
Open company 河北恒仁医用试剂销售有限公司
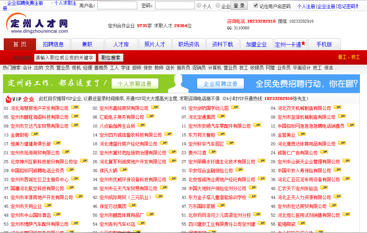click(309, 215)
